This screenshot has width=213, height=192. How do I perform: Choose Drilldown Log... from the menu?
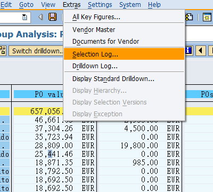124,66
